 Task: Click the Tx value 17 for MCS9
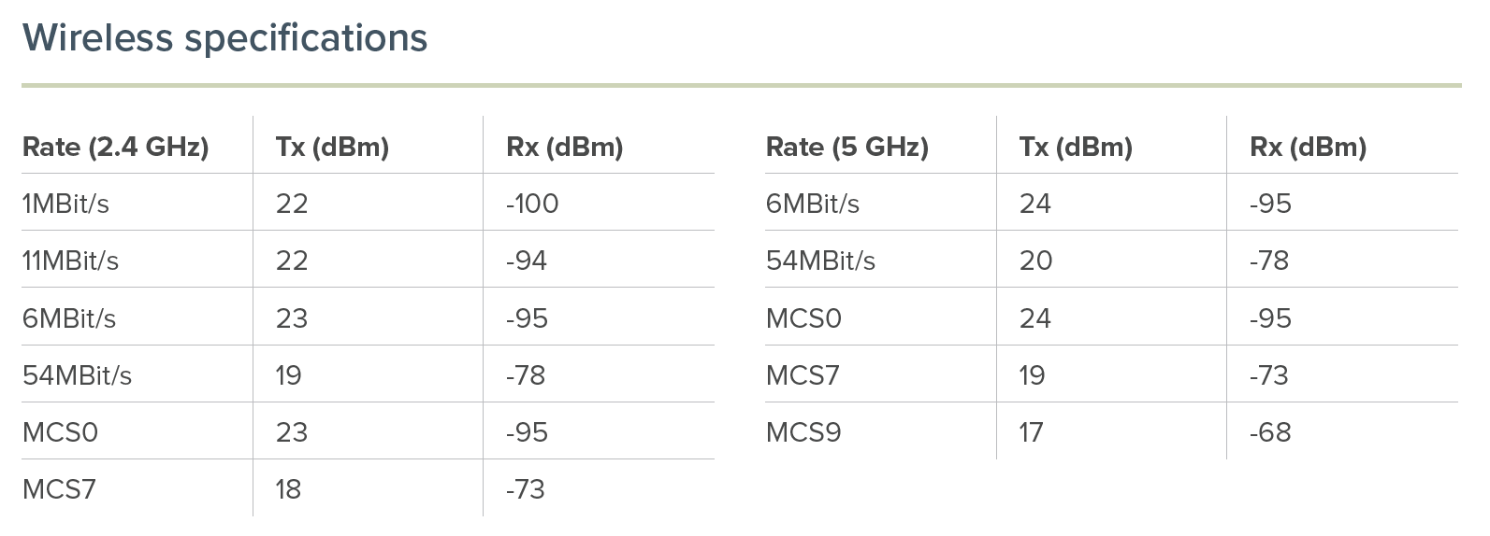(x=1032, y=432)
